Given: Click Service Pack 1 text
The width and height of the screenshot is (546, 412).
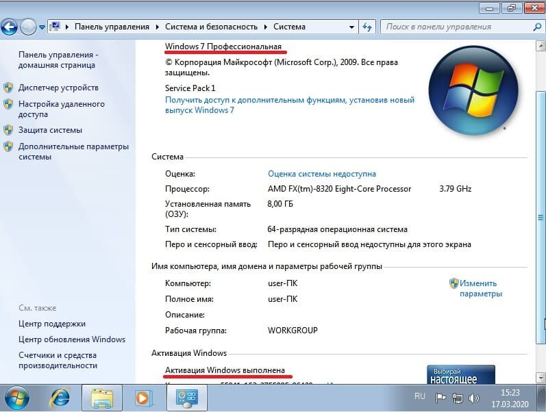Looking at the screenshot, I should [190, 88].
